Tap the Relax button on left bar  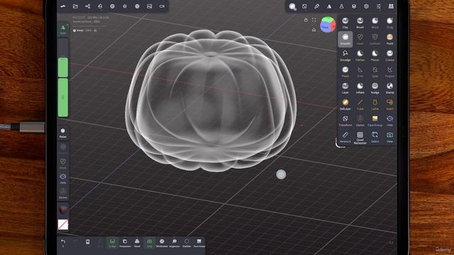point(63,132)
